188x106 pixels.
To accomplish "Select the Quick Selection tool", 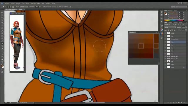I will coord(2,20).
